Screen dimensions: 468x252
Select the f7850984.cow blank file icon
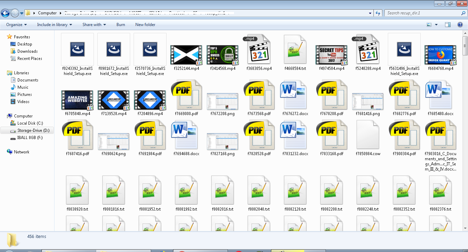point(368,135)
